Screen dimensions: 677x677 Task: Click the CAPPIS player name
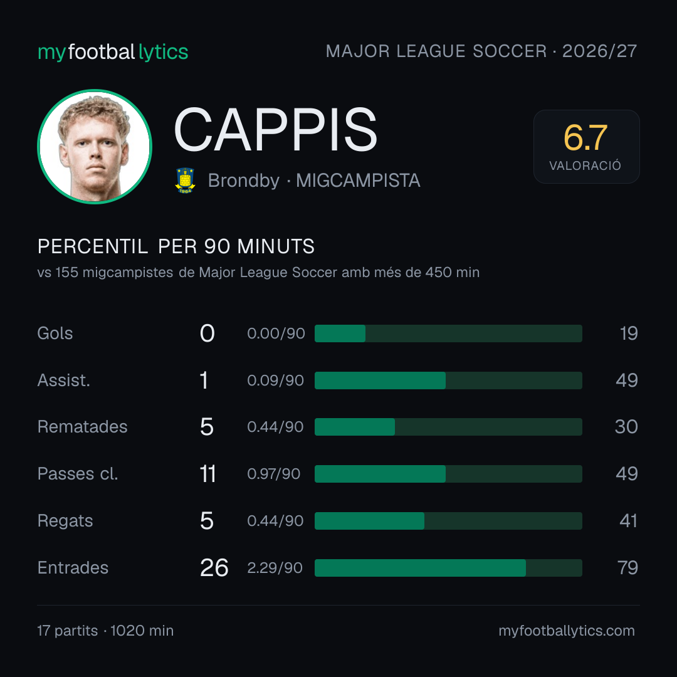[x=275, y=130]
